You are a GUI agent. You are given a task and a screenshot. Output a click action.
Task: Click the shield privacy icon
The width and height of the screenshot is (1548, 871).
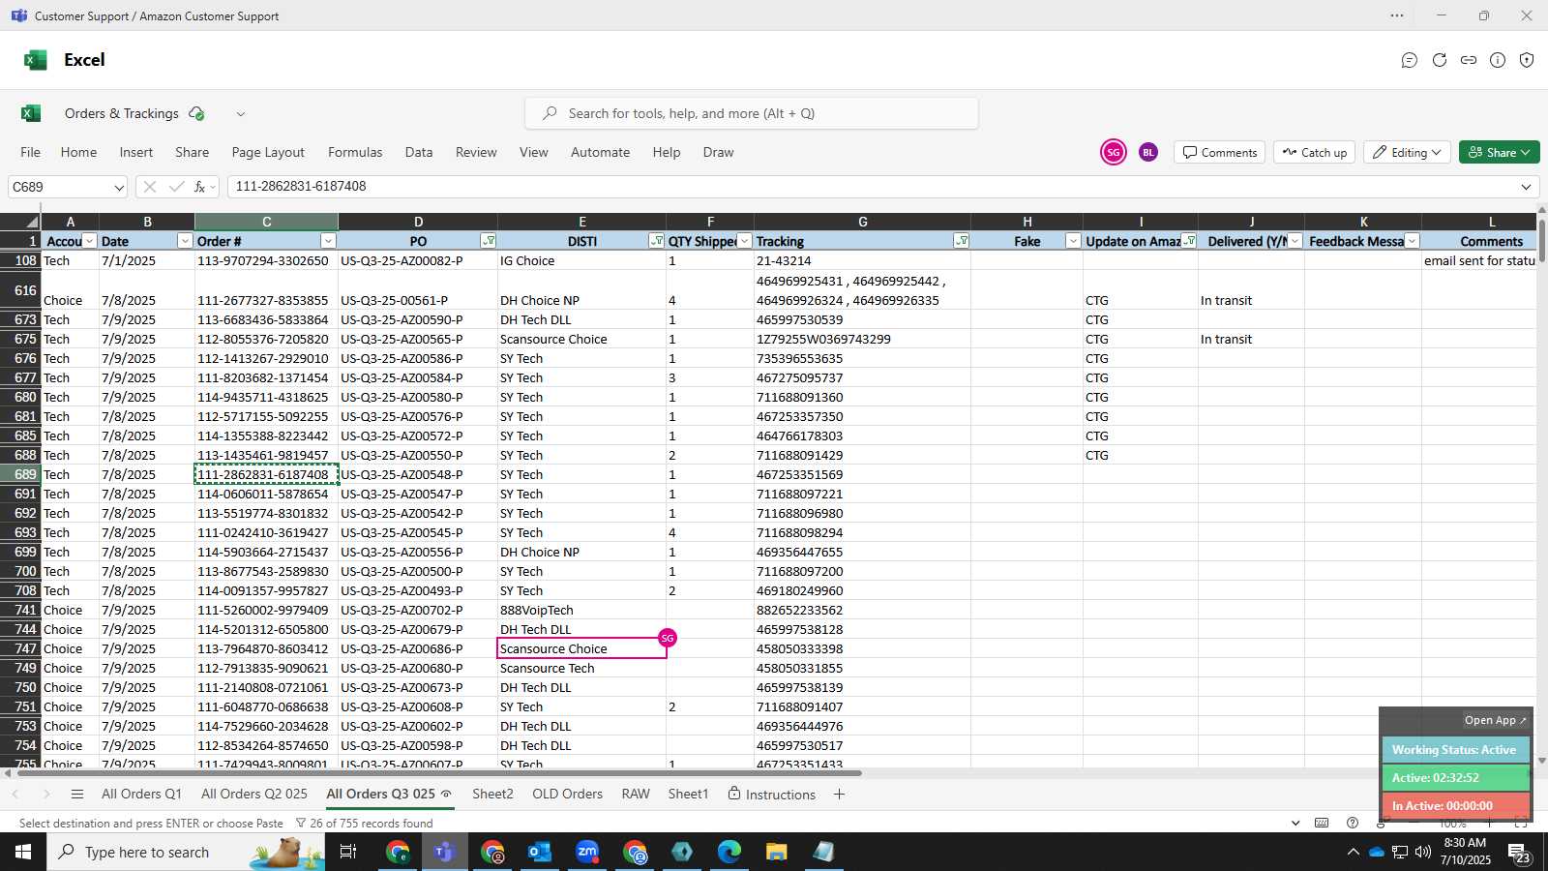[1527, 60]
